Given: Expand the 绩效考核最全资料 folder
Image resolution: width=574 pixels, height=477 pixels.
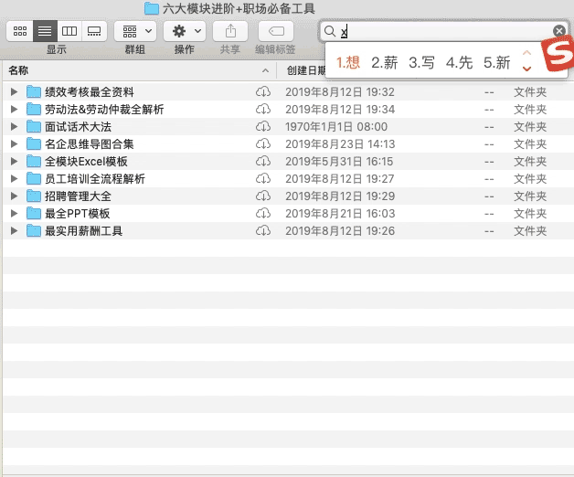Looking at the screenshot, I should pos(14,92).
